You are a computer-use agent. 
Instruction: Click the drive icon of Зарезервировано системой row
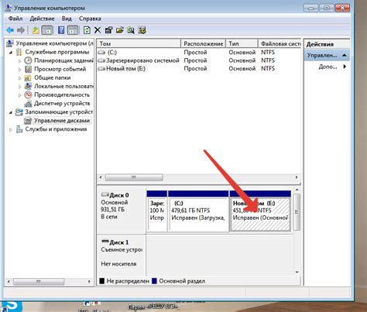coord(101,60)
